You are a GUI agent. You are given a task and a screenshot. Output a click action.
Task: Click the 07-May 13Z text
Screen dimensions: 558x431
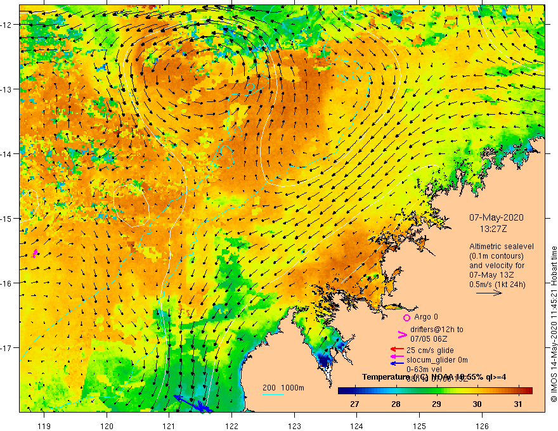[x=491, y=275]
